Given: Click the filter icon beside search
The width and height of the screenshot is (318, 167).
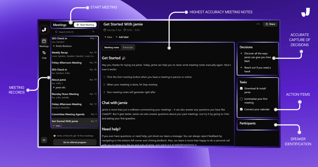Looking at the screenshot, I should tap(93, 32).
